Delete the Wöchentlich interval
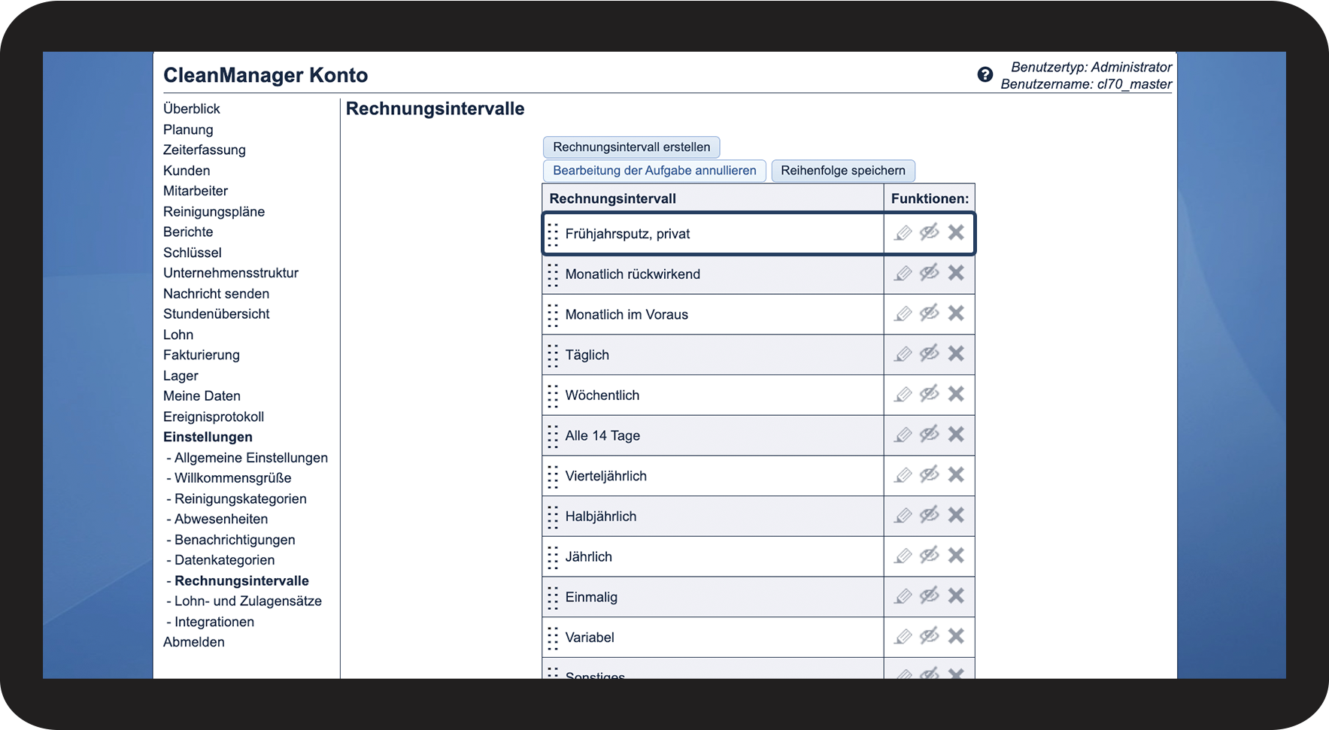1329x730 pixels. (x=956, y=394)
